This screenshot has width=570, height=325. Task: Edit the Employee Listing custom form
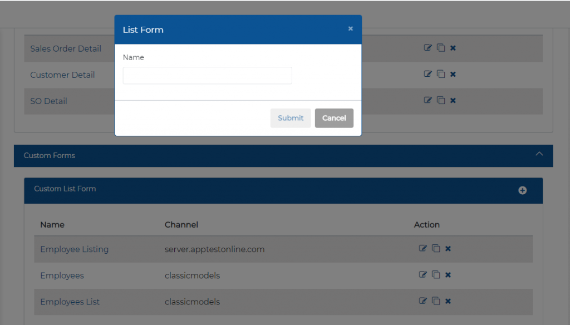423,248
